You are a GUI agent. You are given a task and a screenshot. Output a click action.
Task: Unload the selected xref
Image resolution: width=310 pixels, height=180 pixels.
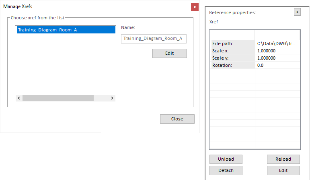(226, 159)
